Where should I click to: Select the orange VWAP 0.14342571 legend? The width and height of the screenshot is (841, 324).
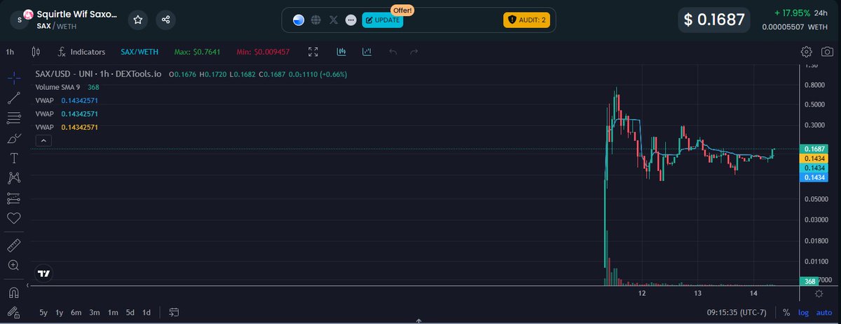coord(67,127)
